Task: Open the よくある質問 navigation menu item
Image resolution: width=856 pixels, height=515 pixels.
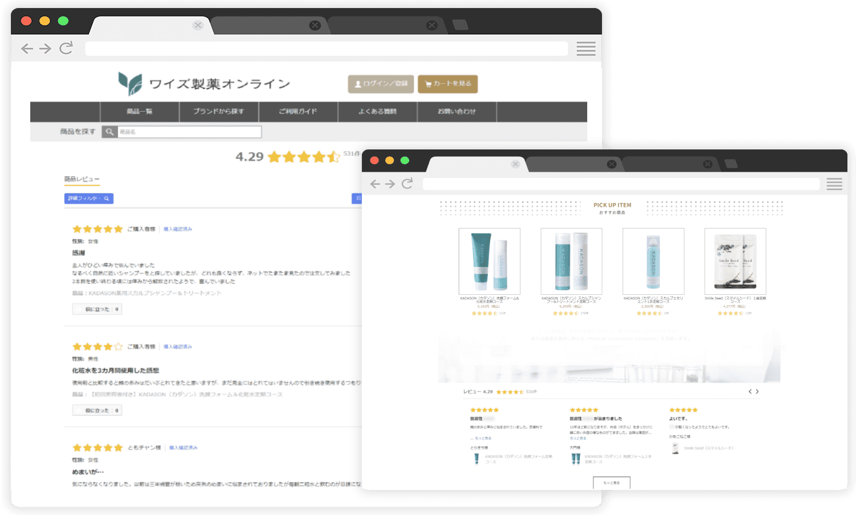Action: tap(377, 112)
